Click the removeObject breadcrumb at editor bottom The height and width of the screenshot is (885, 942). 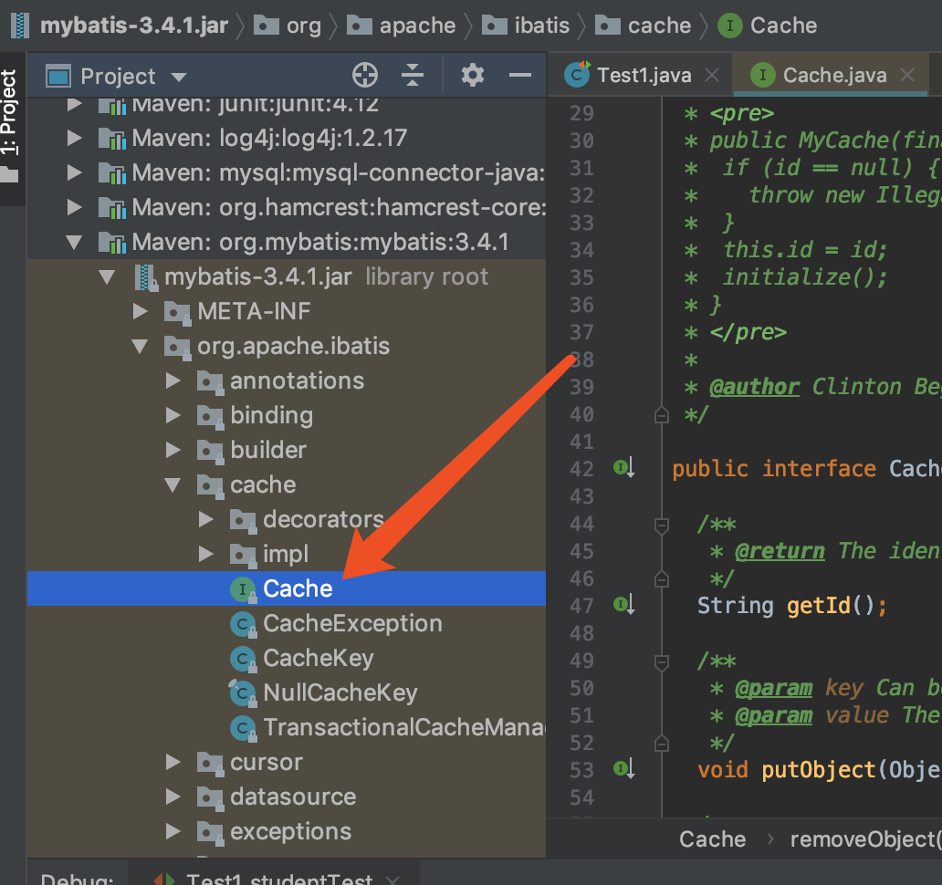point(865,839)
